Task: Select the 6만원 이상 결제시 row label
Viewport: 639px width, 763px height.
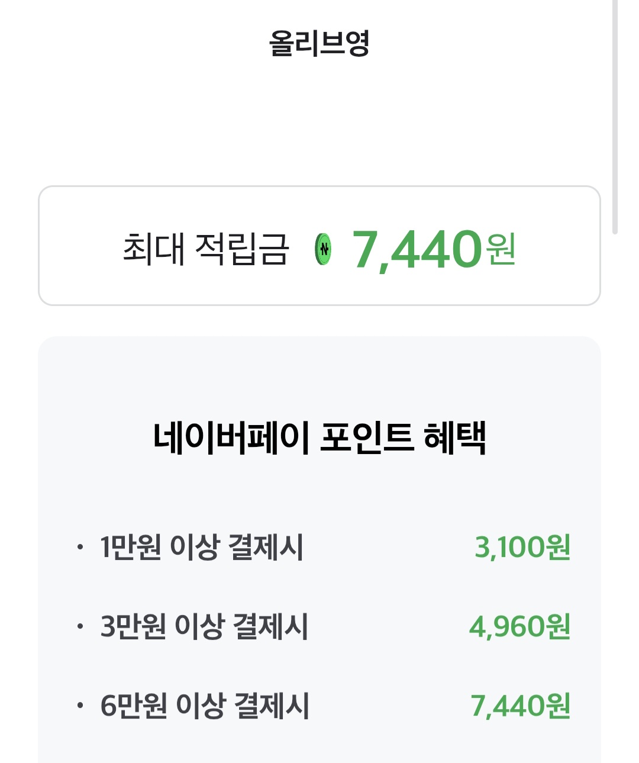Action: 205,706
